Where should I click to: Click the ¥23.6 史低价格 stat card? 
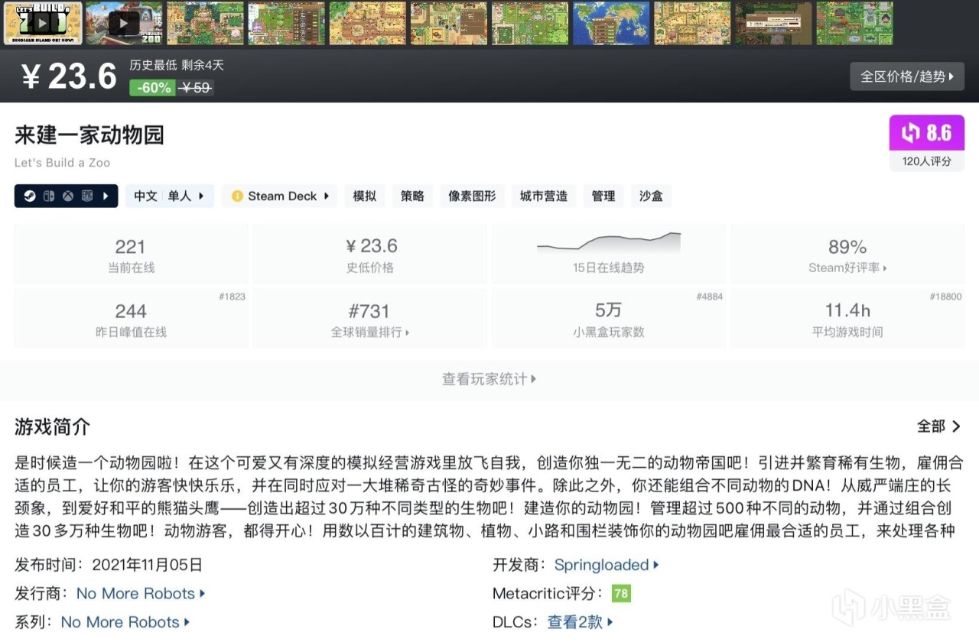[369, 255]
